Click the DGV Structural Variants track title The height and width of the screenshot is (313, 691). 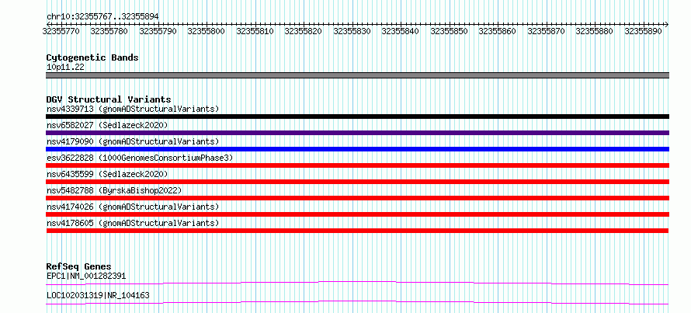coord(109,99)
